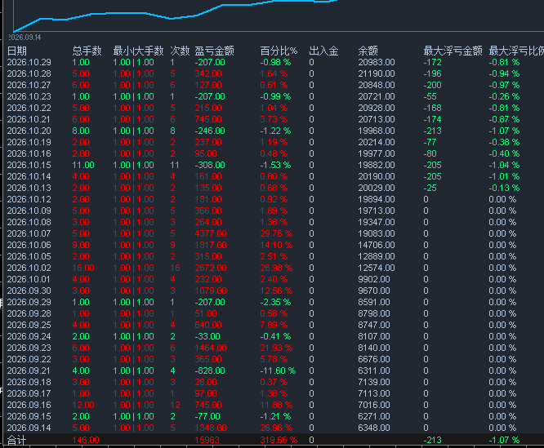Click percentage 14.10 %
Screen dimensions: 544x448
point(276,246)
